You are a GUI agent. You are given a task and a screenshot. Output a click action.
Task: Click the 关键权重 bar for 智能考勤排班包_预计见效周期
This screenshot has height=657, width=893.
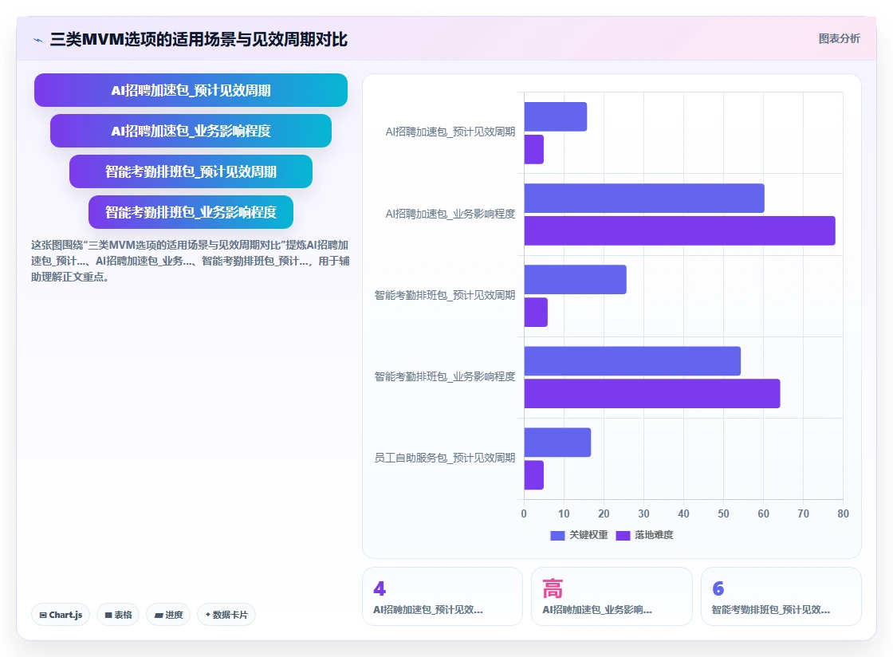[x=575, y=280]
